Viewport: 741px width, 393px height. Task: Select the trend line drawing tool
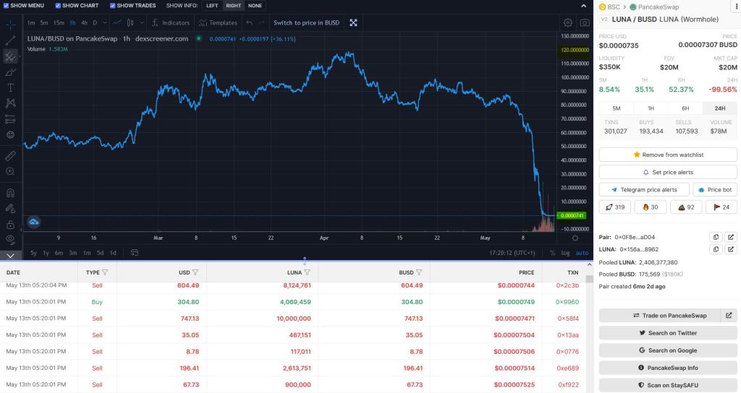point(10,40)
